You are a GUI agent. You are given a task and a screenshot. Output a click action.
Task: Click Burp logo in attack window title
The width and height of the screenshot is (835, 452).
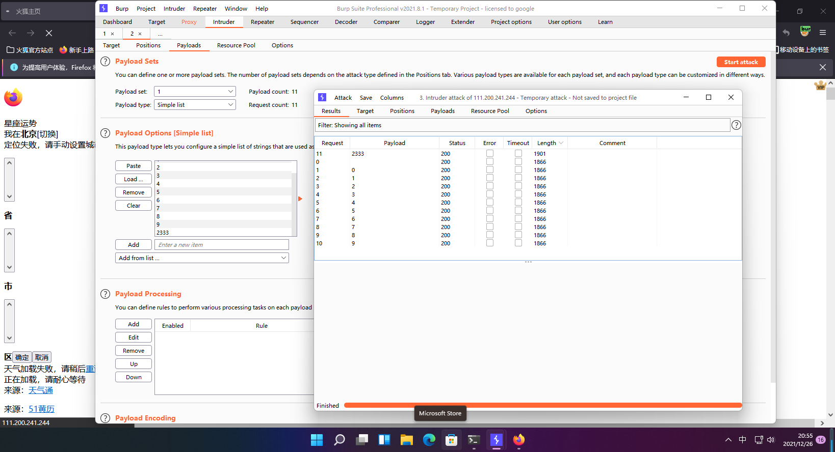coord(322,97)
